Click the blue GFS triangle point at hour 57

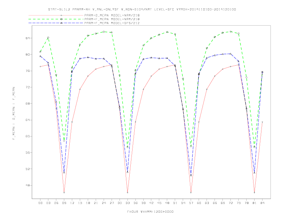pos(191,175)
